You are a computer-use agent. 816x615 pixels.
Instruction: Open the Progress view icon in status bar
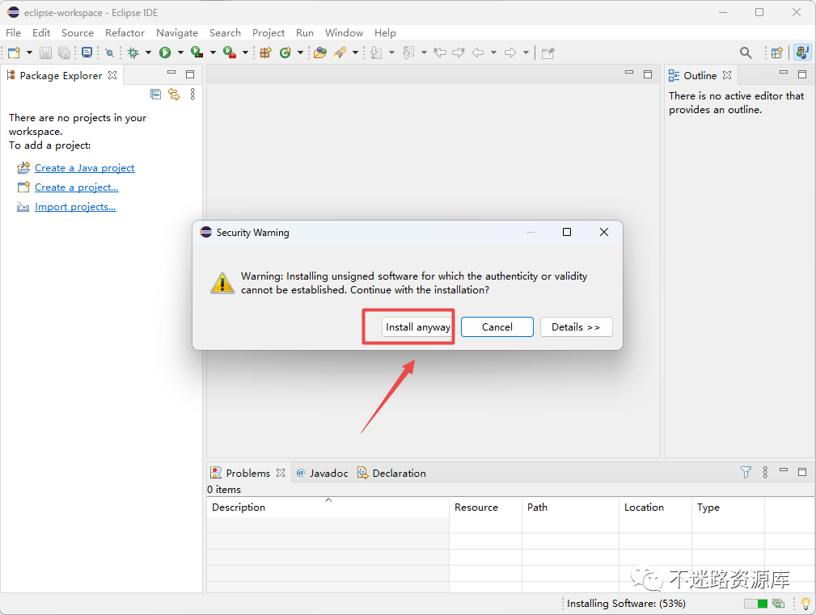point(779,604)
